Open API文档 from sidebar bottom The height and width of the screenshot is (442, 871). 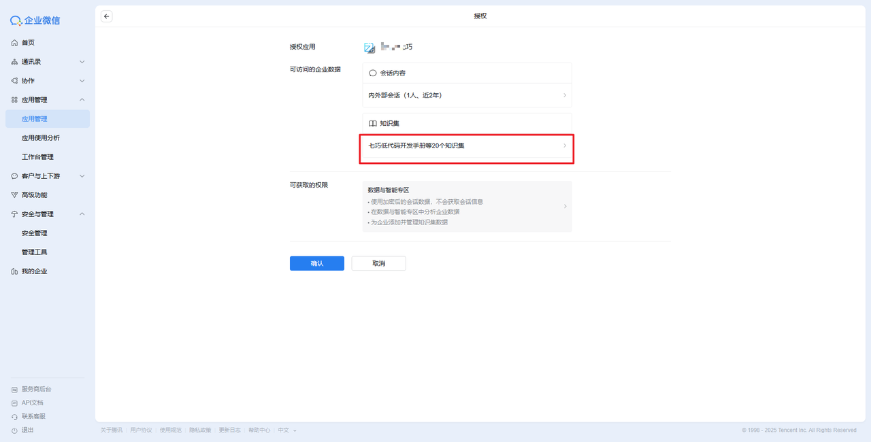32,403
